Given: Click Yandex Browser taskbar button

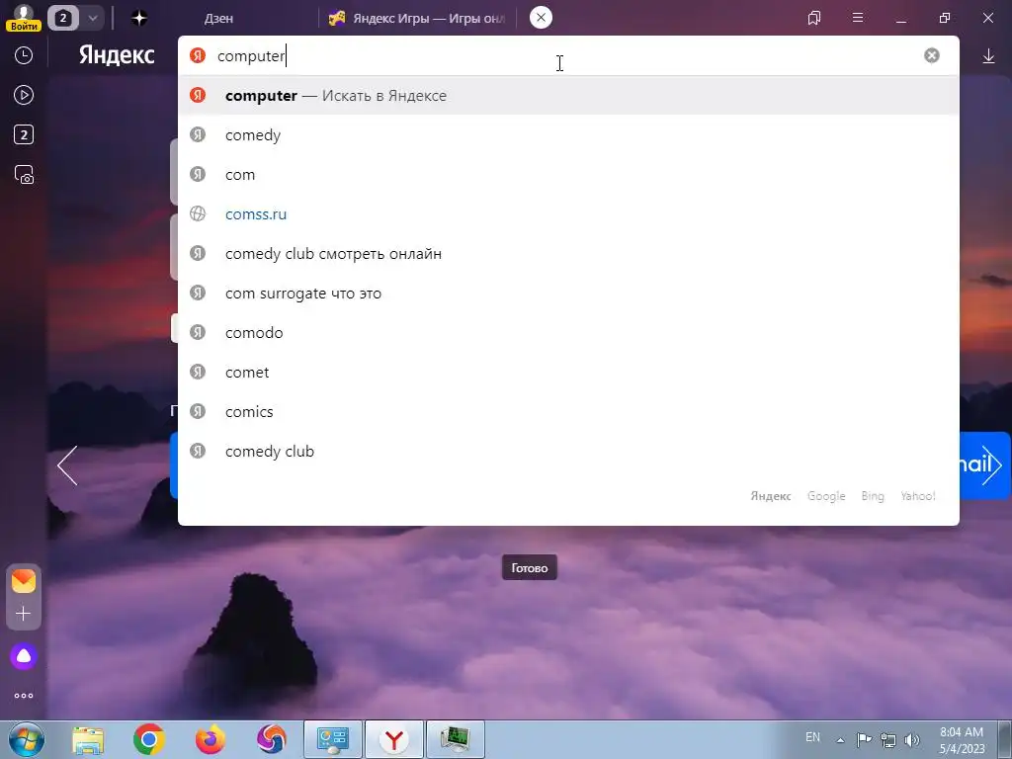Looking at the screenshot, I should (x=394, y=739).
